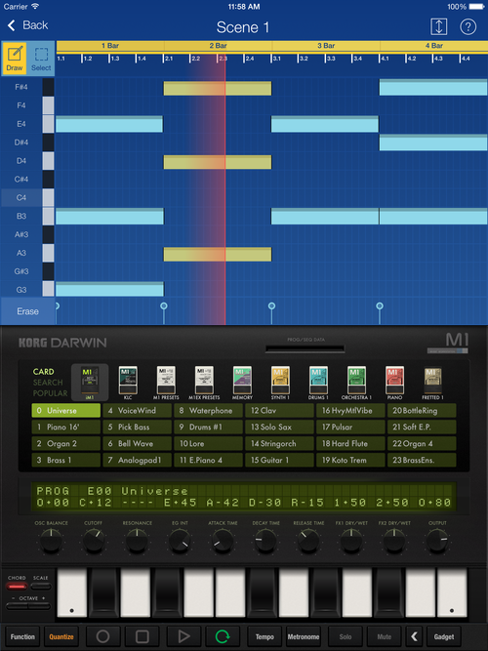Toggle the loop playback button
The width and height of the screenshot is (488, 651).
[x=223, y=636]
